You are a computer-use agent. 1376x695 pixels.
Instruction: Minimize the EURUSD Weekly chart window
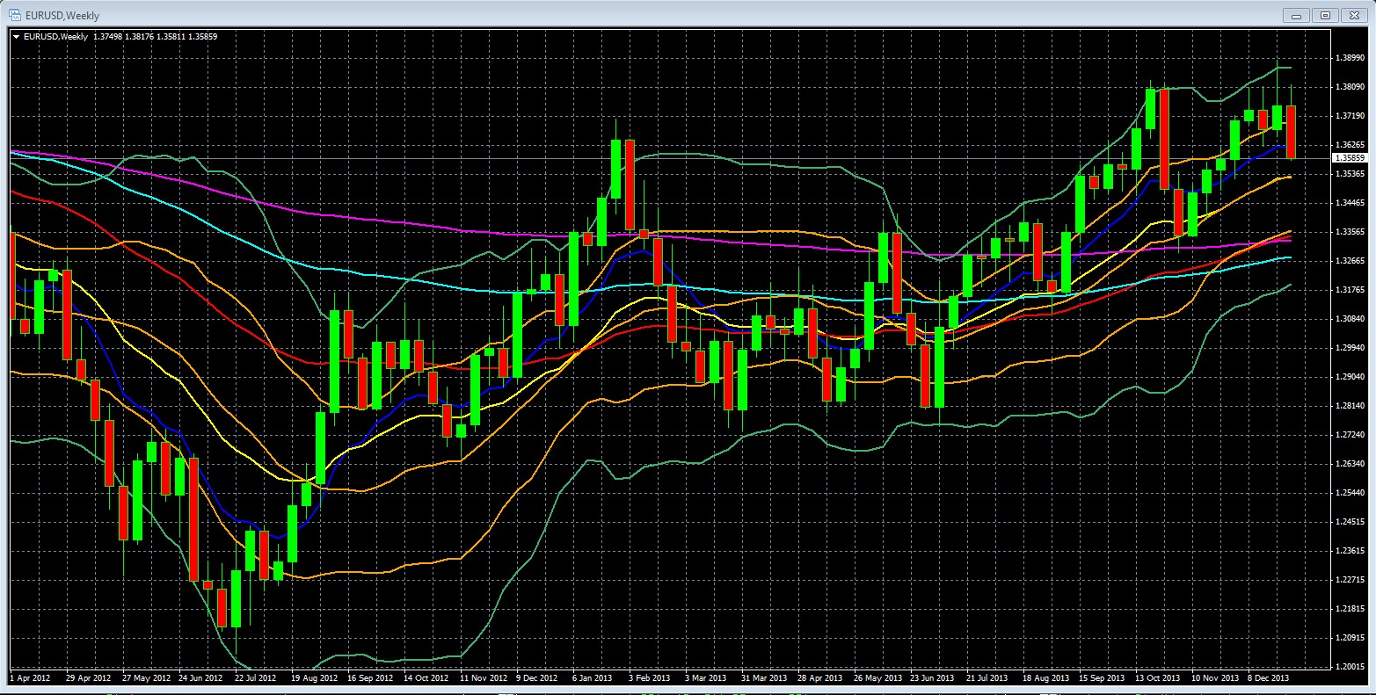click(1297, 15)
